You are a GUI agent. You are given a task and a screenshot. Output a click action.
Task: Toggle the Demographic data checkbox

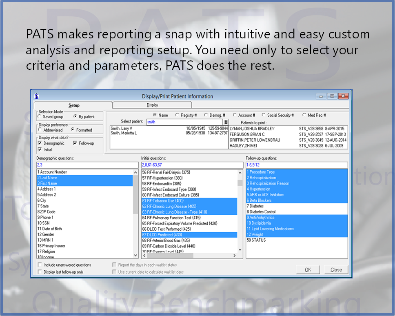tap(51, 143)
